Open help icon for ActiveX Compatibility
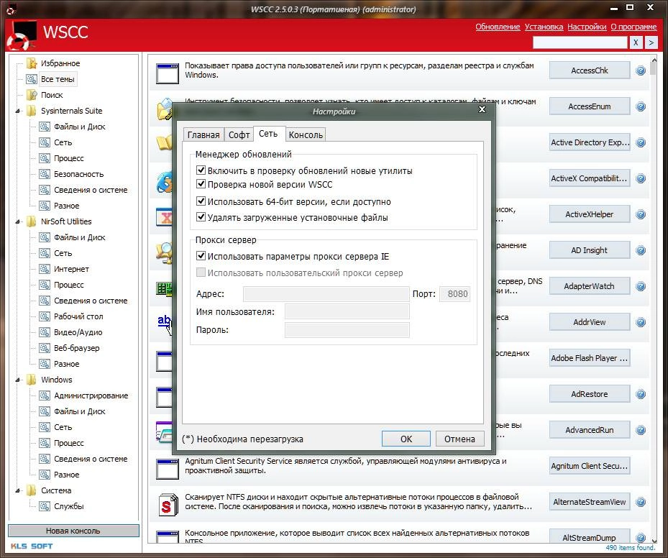 (x=640, y=178)
